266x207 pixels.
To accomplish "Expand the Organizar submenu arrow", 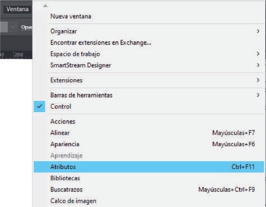I will (258, 31).
